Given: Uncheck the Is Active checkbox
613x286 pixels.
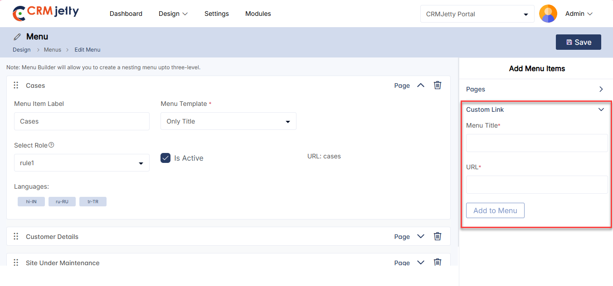Looking at the screenshot, I should [165, 158].
